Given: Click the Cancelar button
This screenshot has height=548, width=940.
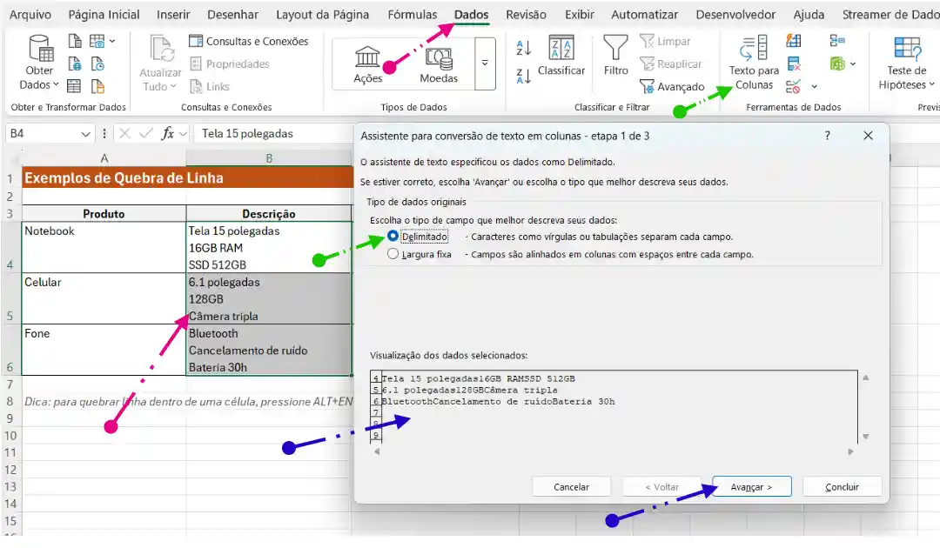Looking at the screenshot, I should pyautogui.click(x=571, y=487).
